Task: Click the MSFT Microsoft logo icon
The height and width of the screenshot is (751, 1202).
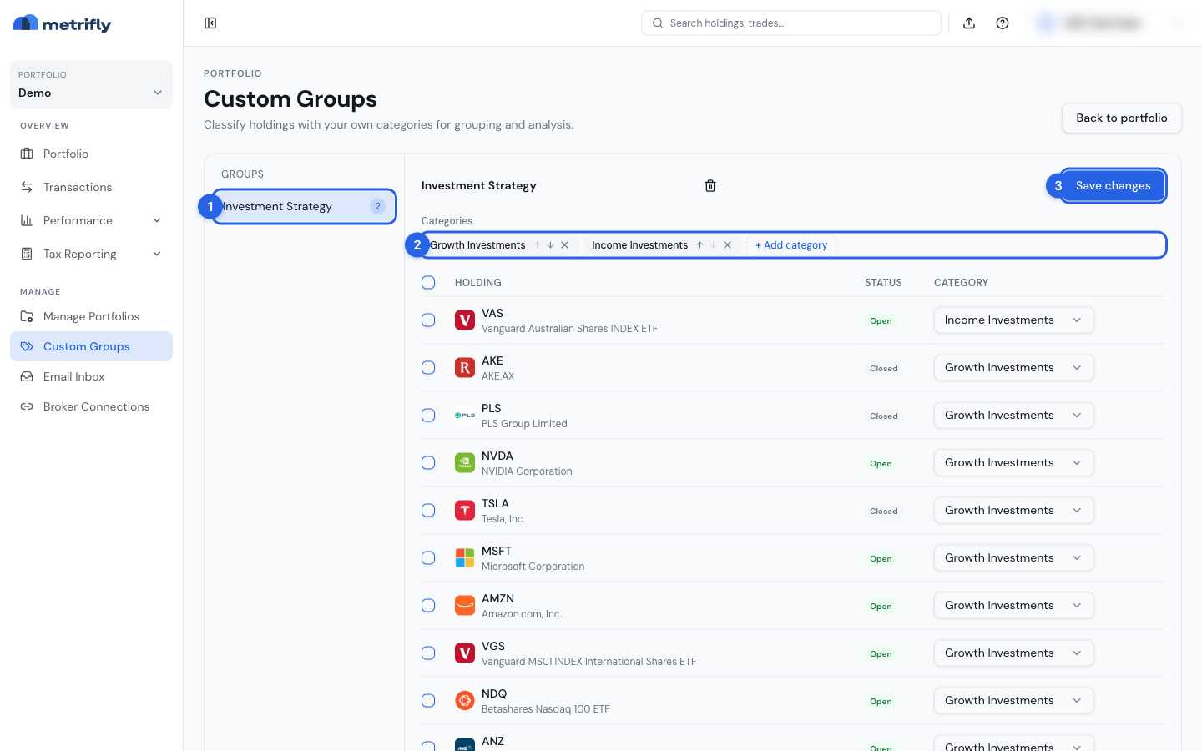Action: [x=465, y=558]
